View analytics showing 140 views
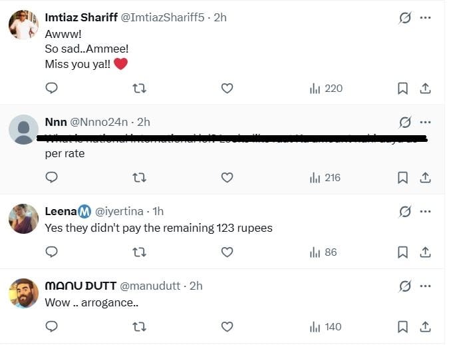 [326, 326]
